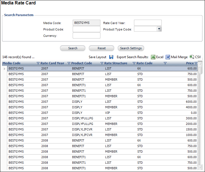The width and height of the screenshot is (205, 172).
Task: Open the Rate Structure column filter
Action: [134, 63]
